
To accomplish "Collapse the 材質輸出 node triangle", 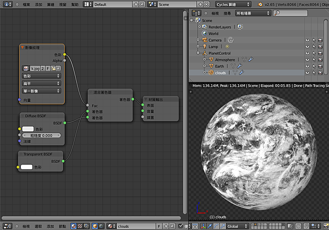I will [x=146, y=99].
